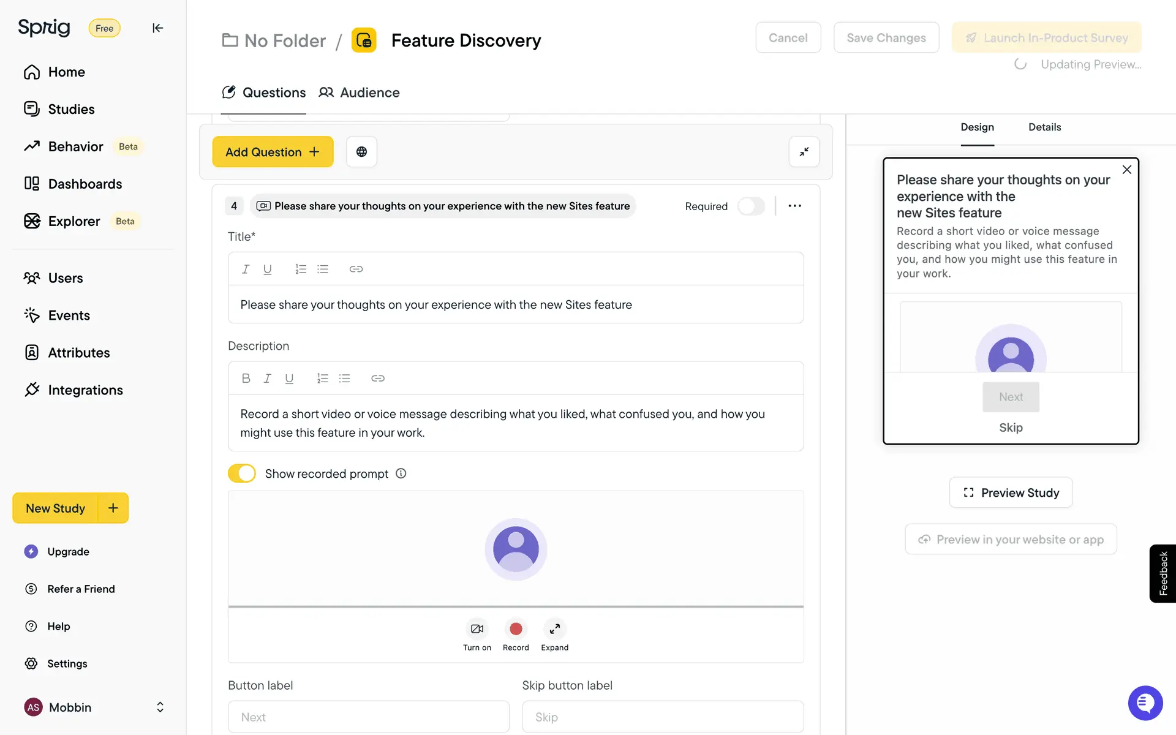Image resolution: width=1176 pixels, height=735 pixels.
Task: Turn on the camera in the recorder
Action: pos(477,629)
